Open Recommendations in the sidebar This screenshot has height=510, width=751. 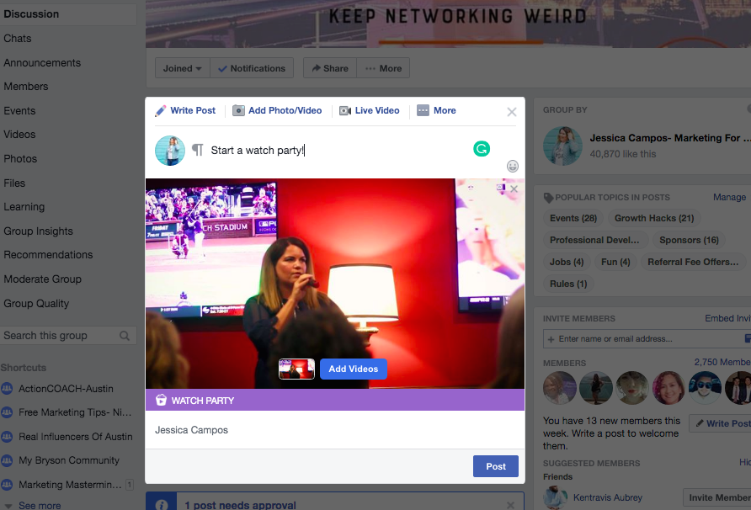click(48, 255)
